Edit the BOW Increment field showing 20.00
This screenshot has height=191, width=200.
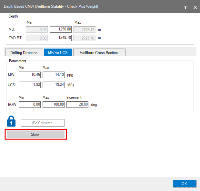point(77,105)
